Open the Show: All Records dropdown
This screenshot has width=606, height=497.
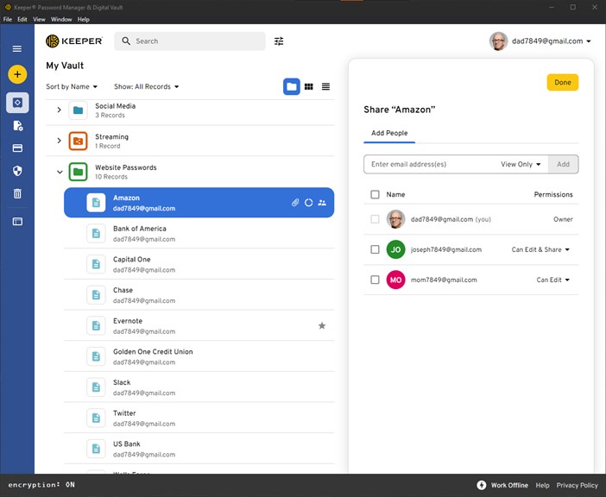147,86
